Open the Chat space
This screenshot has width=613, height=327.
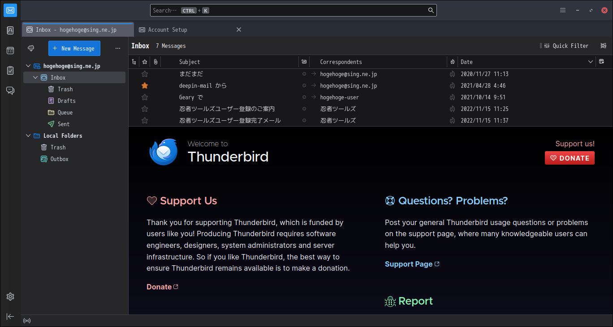click(x=10, y=91)
